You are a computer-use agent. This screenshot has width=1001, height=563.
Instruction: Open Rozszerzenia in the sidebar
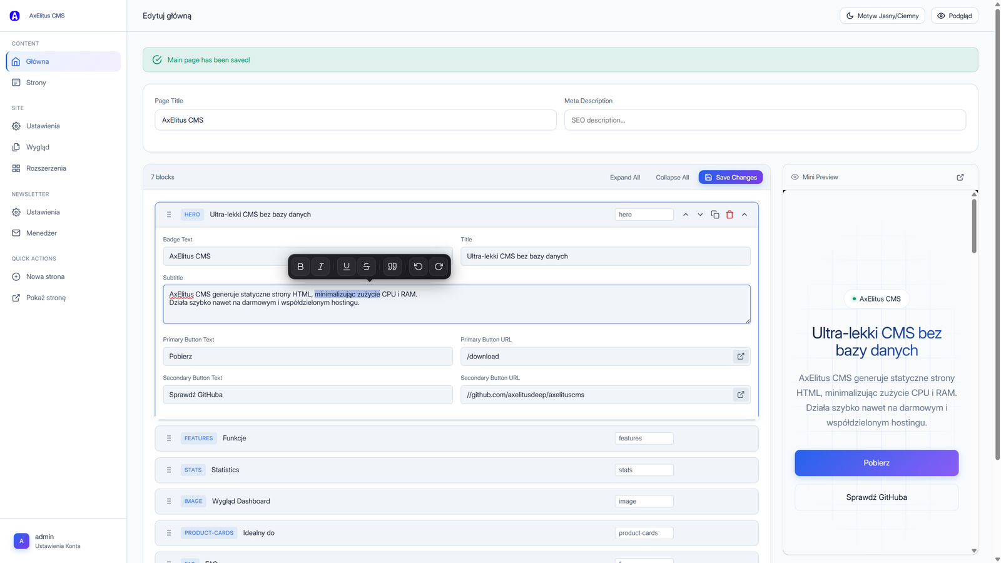point(46,168)
